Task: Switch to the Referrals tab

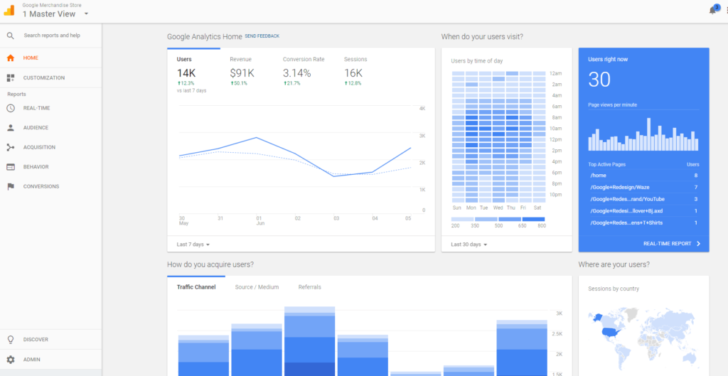Action: click(x=310, y=287)
